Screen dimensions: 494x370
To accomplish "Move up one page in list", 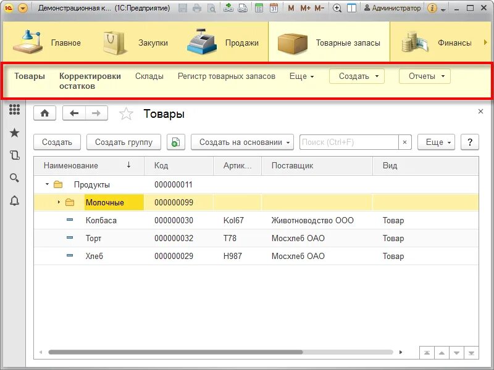I will pos(442,353).
